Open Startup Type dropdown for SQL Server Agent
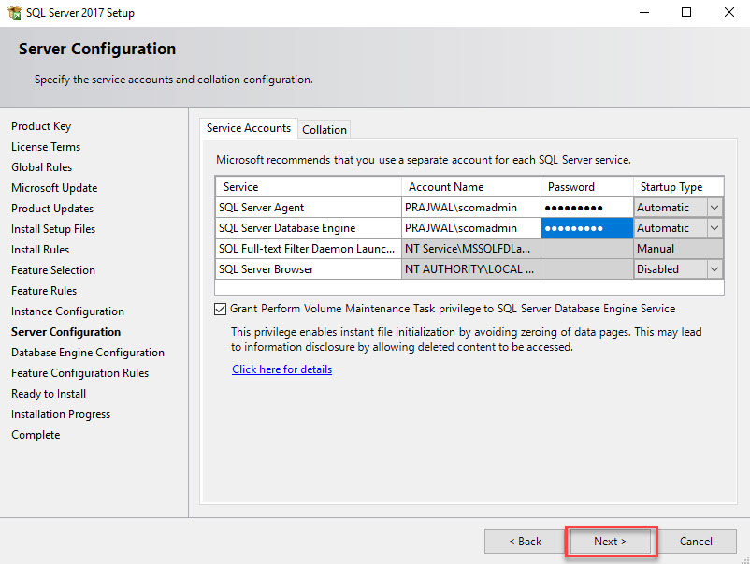 (714, 208)
